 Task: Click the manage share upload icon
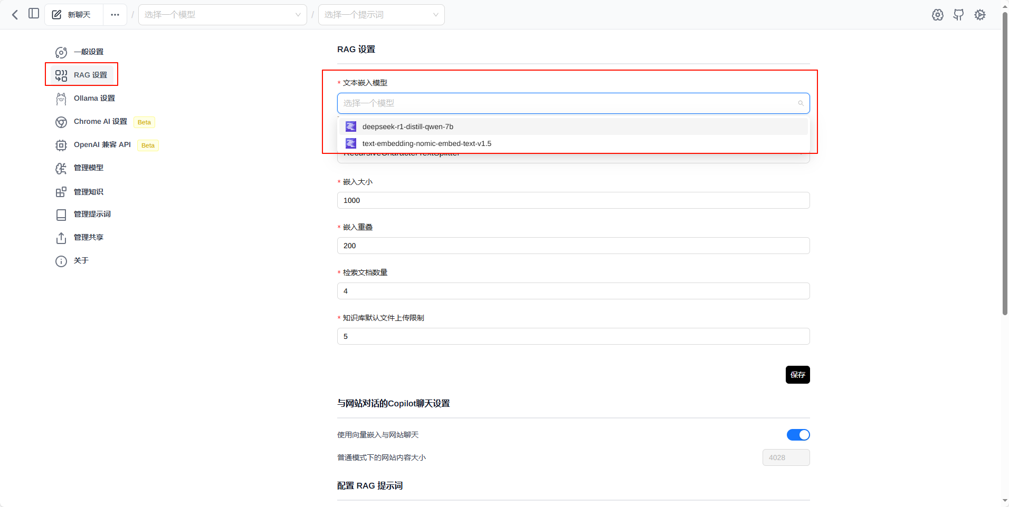pos(61,238)
